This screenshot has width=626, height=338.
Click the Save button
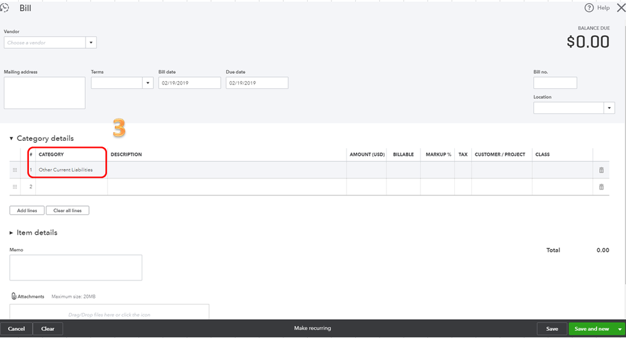point(552,329)
